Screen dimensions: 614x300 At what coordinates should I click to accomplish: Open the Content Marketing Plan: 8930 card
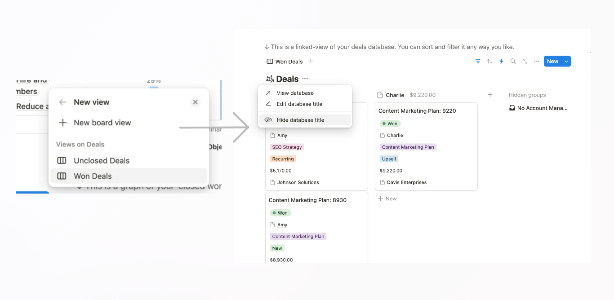click(307, 200)
